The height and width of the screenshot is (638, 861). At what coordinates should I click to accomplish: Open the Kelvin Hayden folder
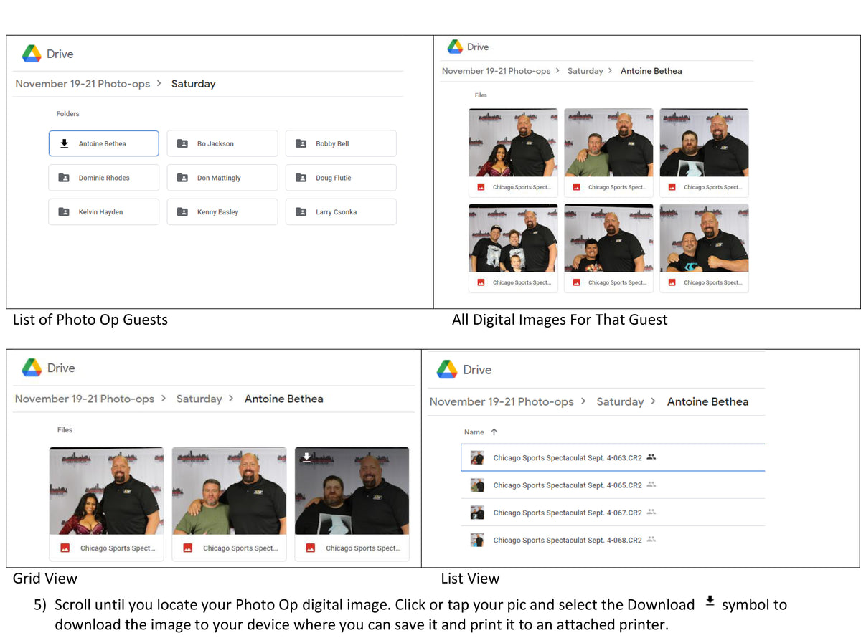click(x=103, y=212)
